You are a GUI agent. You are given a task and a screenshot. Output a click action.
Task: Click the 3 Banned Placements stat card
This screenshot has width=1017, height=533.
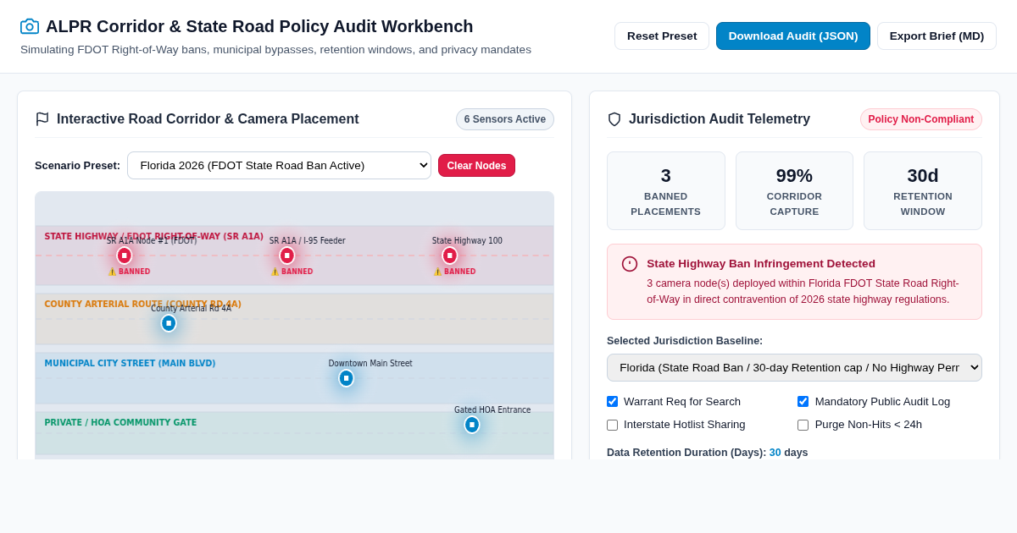tap(666, 191)
